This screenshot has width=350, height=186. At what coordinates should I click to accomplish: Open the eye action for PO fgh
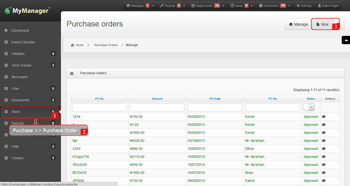coord(324,141)
